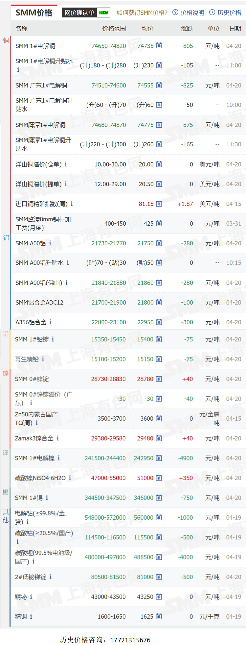Viewport: 246px width, 645px height.
Task: Click the price icon beside 硫酸钴 115500
Action: pyautogui.click(x=159, y=537)
